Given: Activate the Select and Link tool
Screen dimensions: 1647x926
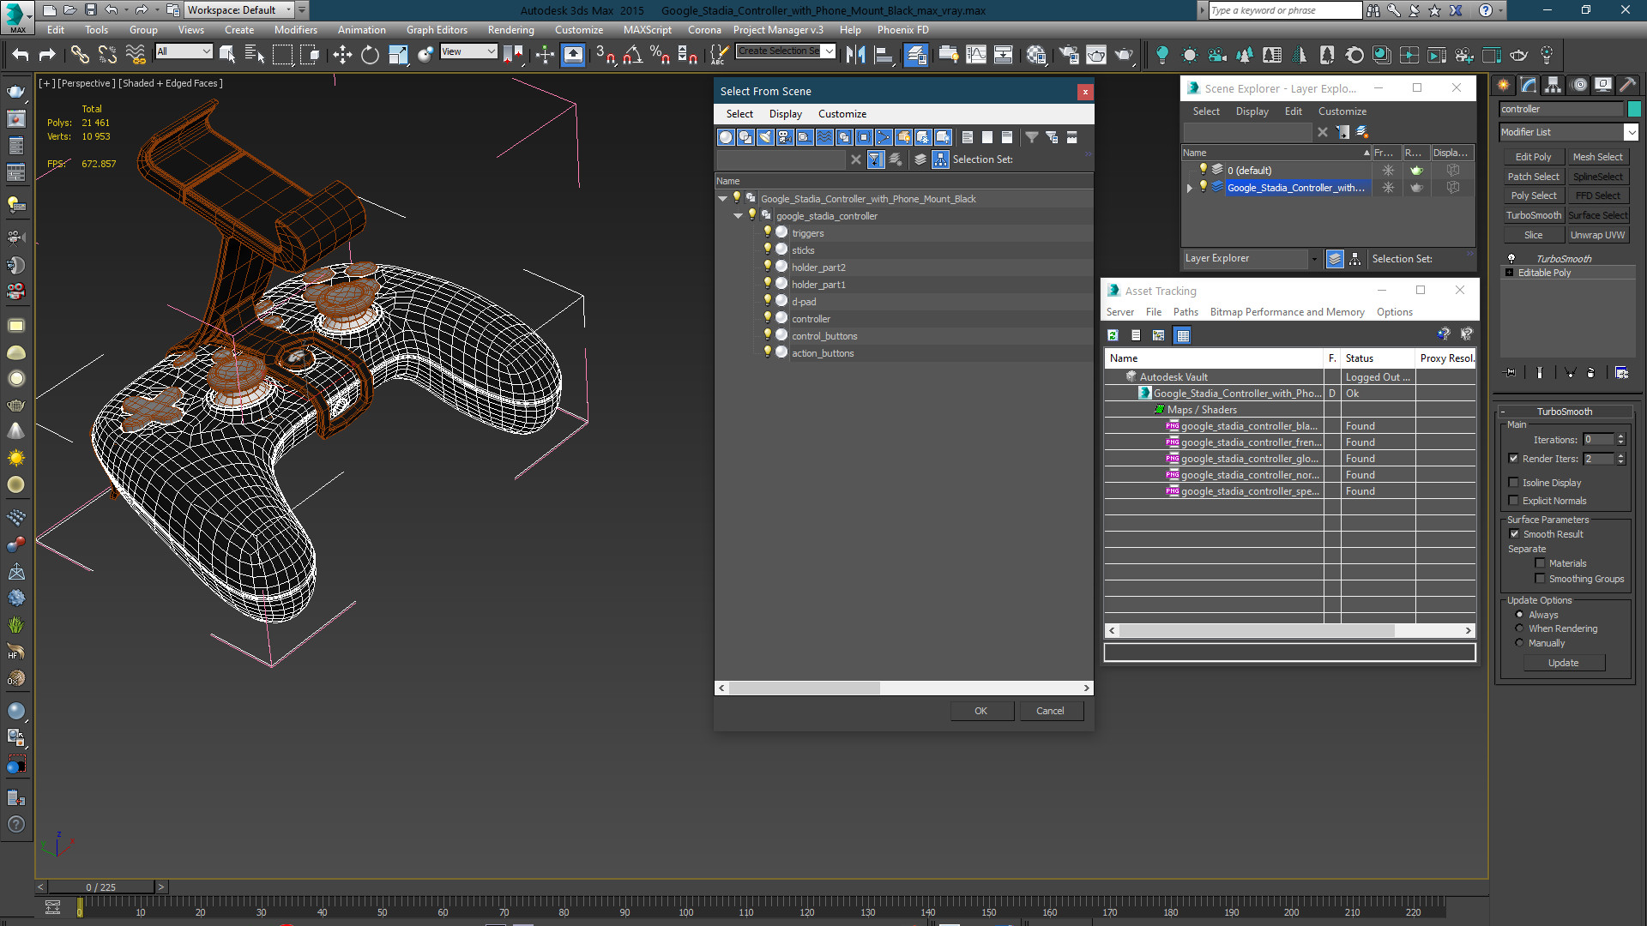Looking at the screenshot, I should pyautogui.click(x=80, y=55).
